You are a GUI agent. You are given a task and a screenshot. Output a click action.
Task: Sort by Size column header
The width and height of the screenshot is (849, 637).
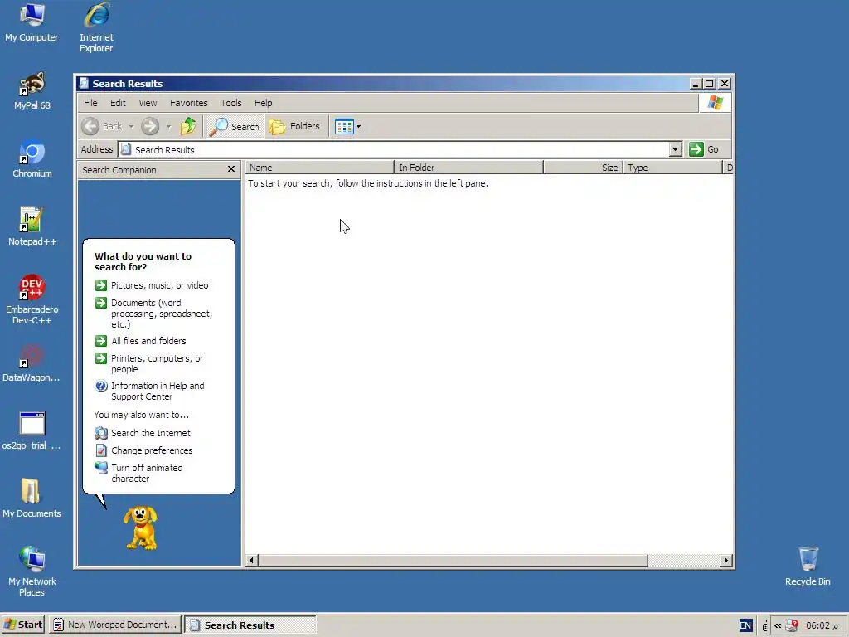tap(584, 168)
